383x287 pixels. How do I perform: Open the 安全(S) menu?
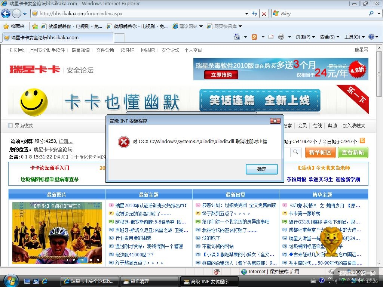click(x=330, y=37)
